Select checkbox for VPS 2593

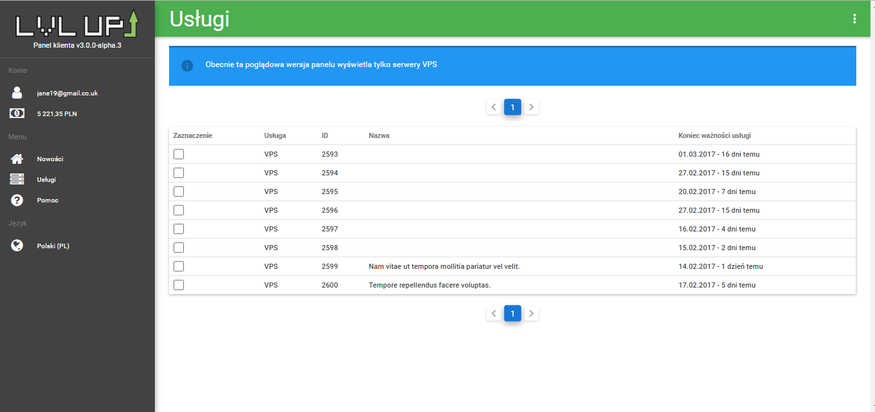point(179,154)
